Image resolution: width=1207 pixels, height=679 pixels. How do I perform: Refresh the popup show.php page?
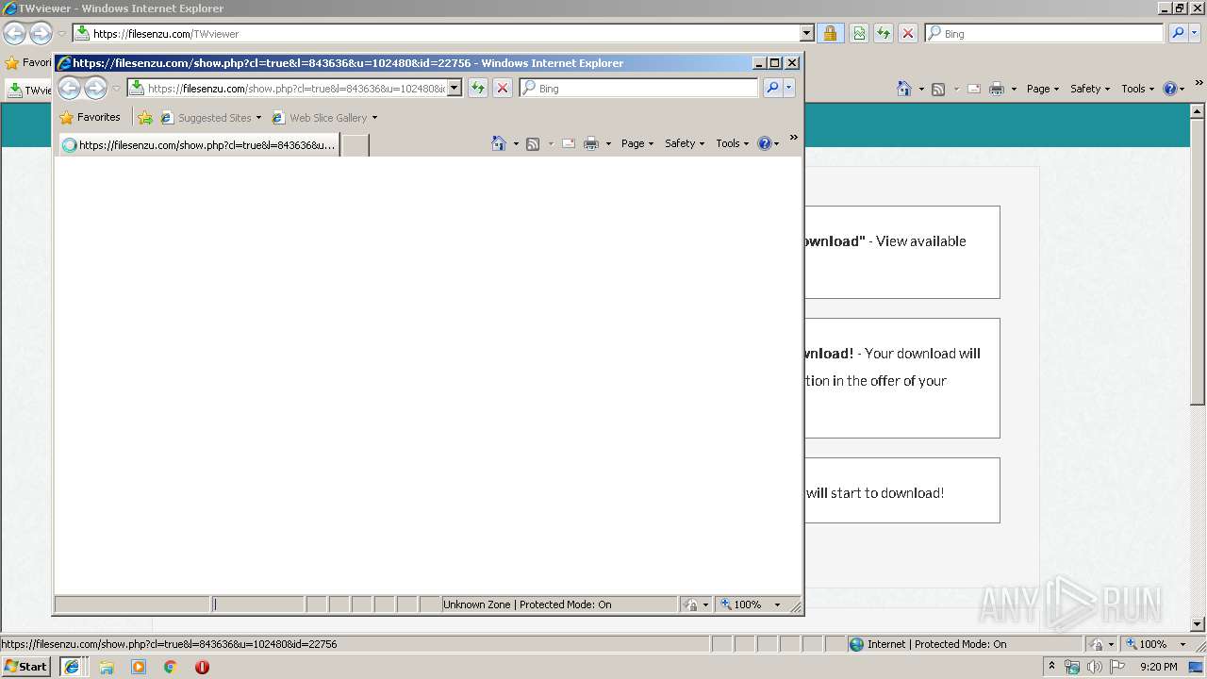coord(478,88)
